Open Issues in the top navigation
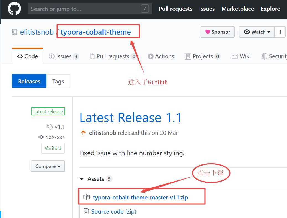 coord(207,9)
